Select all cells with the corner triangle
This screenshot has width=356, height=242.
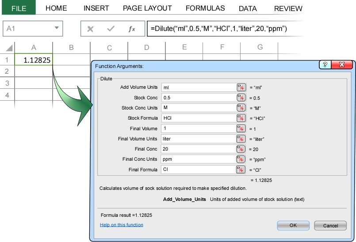[9, 48]
